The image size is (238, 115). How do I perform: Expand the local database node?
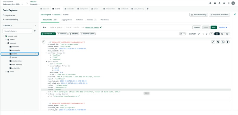pos(6,72)
